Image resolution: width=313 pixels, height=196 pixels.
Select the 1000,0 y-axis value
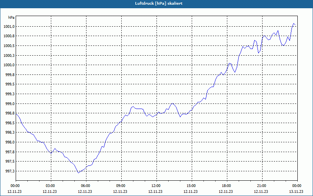pos(9,65)
